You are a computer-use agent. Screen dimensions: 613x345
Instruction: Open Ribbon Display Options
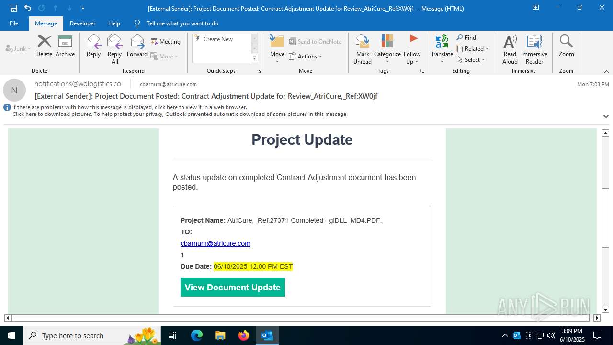click(x=536, y=8)
